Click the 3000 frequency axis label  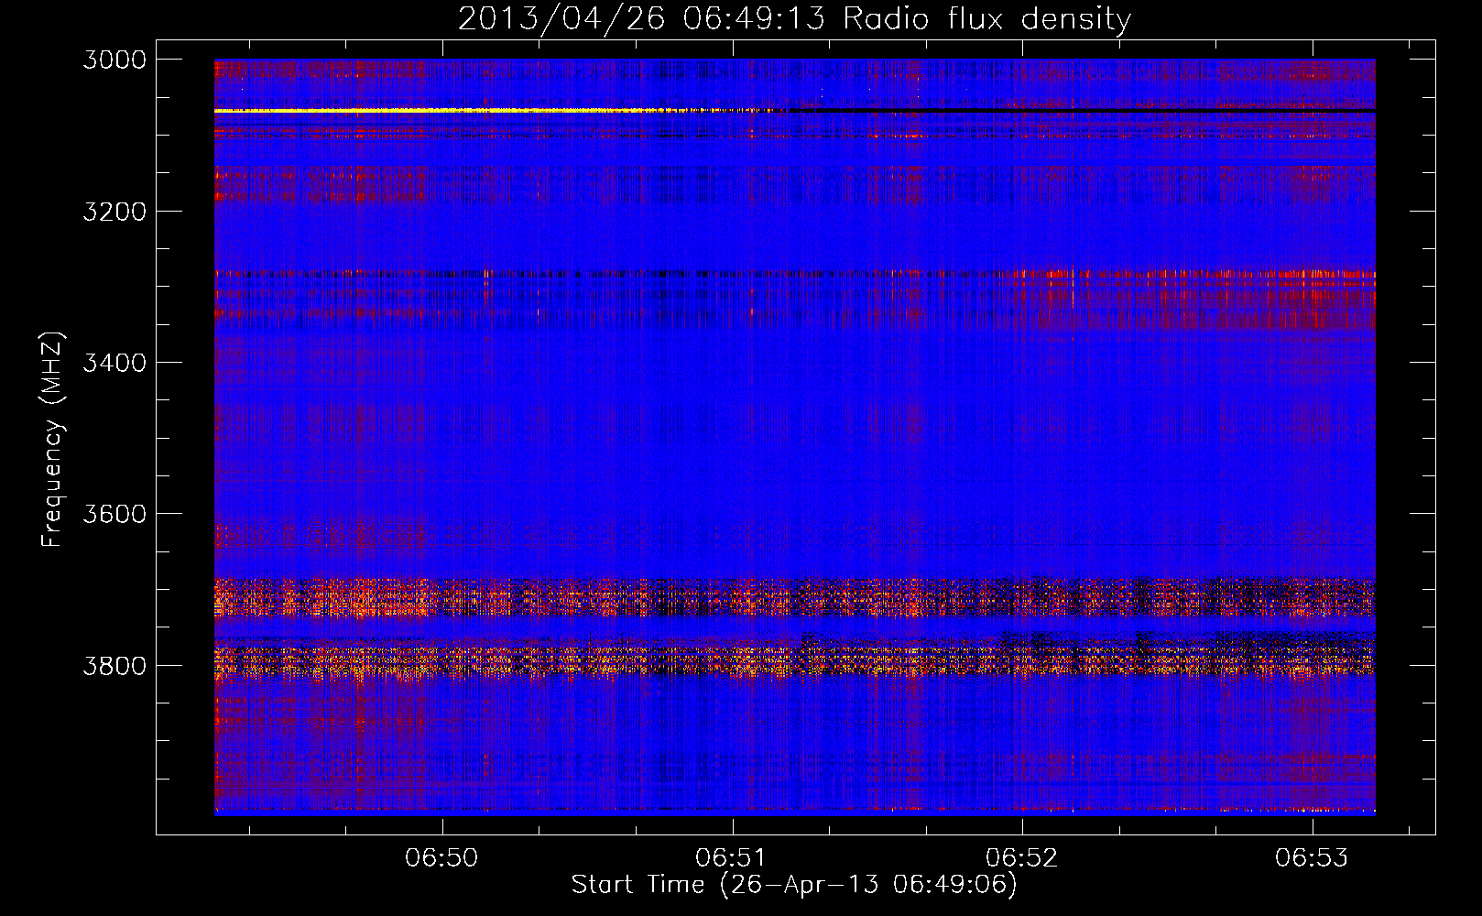click(114, 60)
